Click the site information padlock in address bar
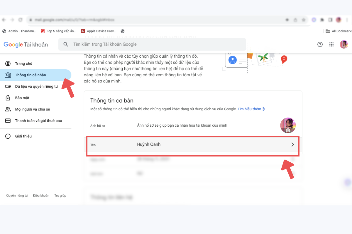 point(31,20)
